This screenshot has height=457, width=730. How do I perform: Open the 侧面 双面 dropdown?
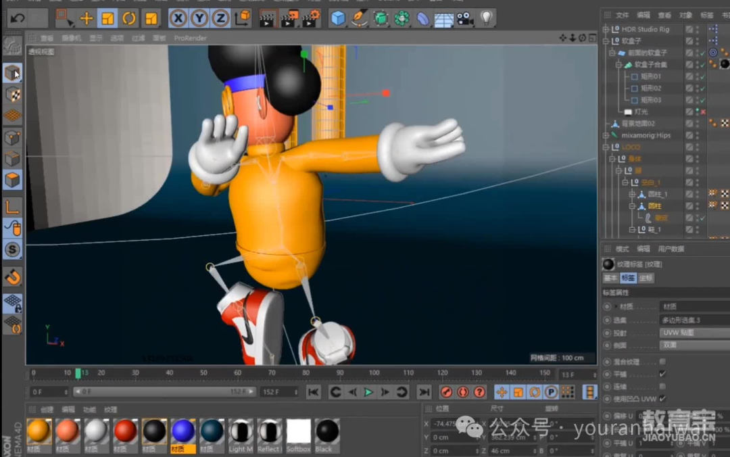[x=695, y=345]
